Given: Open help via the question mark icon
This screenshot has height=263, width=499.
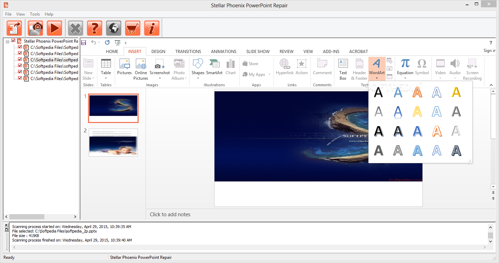Looking at the screenshot, I should click(x=95, y=28).
